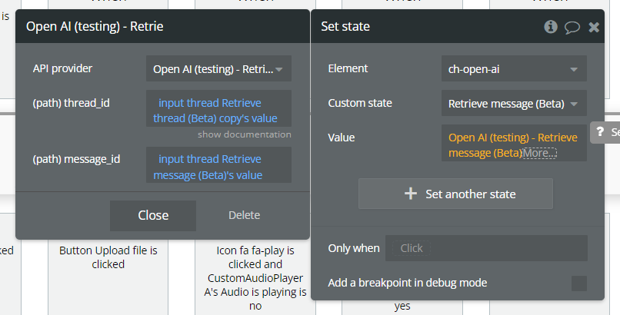Enable the breakpoint in debug mode checkbox

click(x=578, y=283)
